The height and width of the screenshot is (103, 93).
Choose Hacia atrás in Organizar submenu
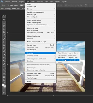click(x=68, y=57)
